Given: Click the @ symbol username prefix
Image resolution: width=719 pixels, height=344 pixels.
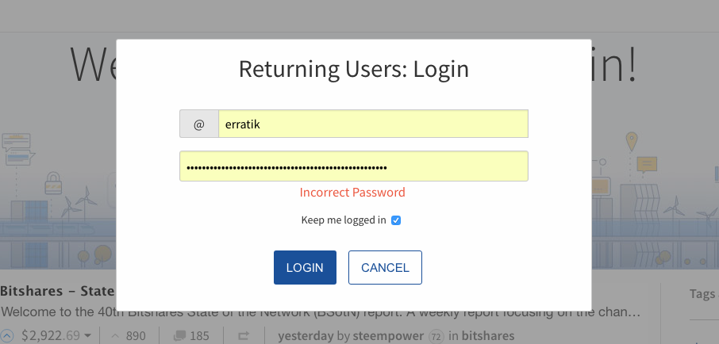Looking at the screenshot, I should 199,124.
